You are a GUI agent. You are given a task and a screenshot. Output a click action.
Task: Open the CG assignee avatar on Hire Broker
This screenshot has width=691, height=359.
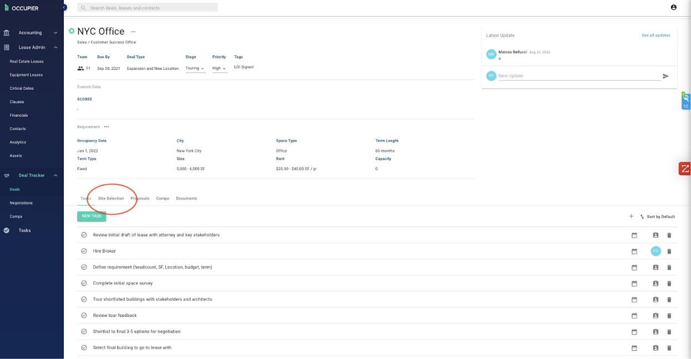point(656,251)
